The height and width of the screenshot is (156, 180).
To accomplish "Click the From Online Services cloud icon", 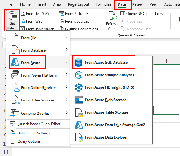I will (15, 87).
